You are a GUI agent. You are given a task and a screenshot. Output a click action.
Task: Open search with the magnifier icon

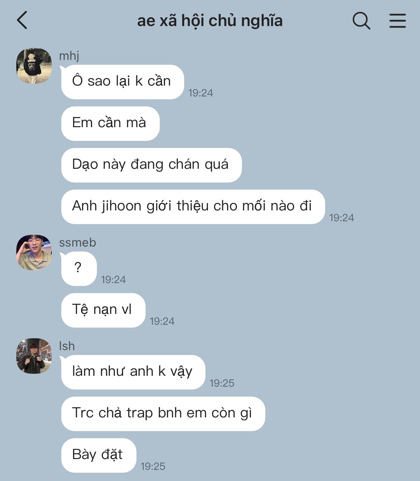coord(361,21)
